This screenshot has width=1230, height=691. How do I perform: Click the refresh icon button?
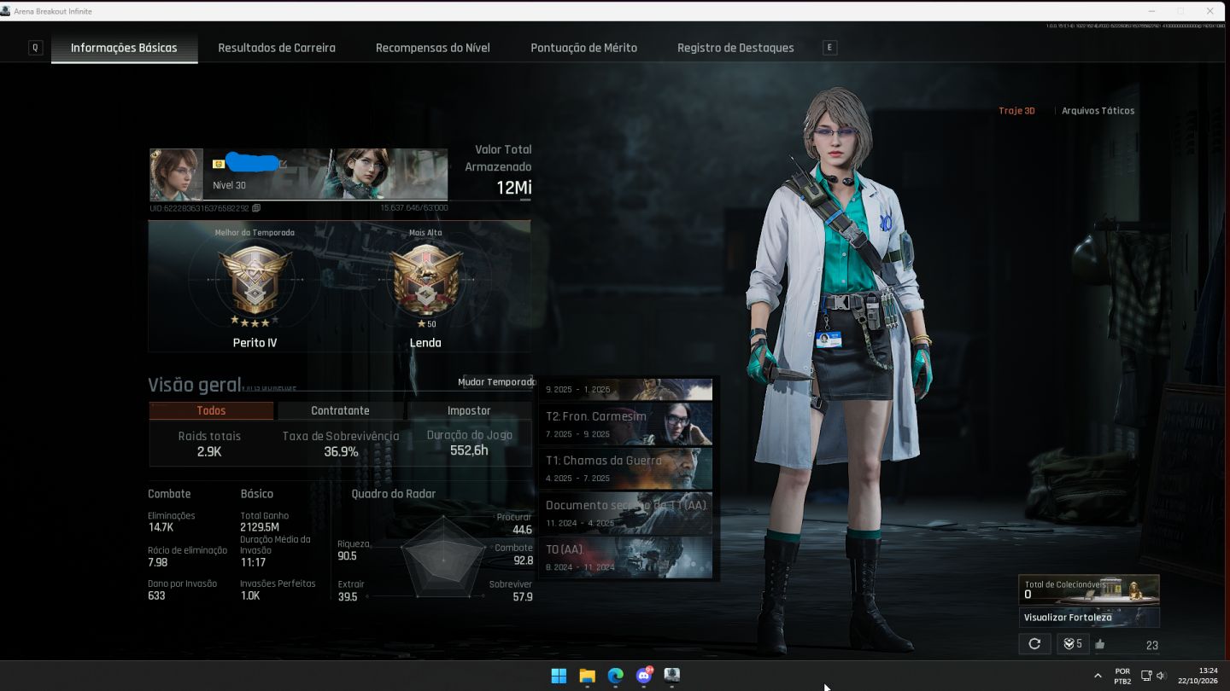point(1034,644)
